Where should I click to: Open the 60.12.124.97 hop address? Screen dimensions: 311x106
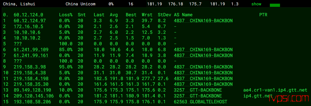pyautogui.click(x=29, y=21)
